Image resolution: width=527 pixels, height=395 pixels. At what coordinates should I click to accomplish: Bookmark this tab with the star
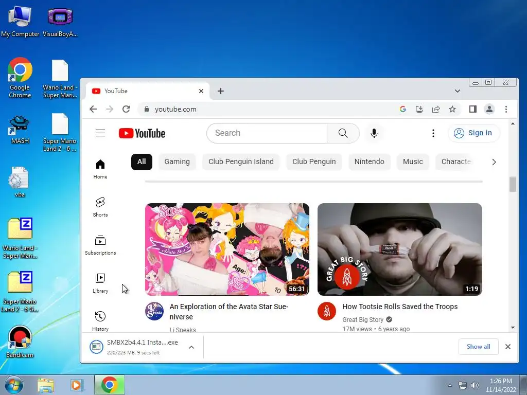452,109
